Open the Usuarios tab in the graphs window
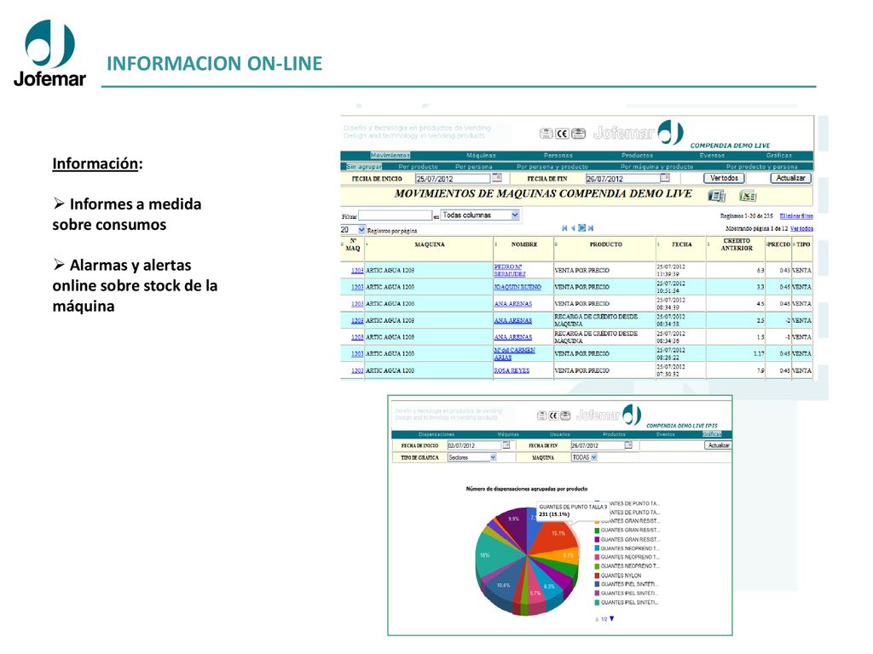The image size is (873, 654). coord(559,434)
